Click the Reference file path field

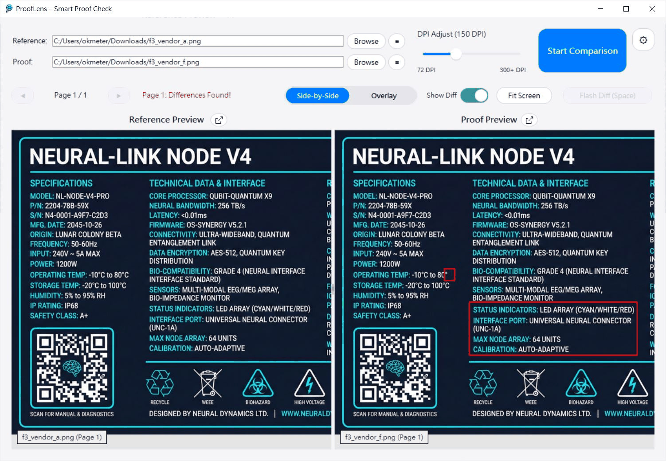coord(198,41)
